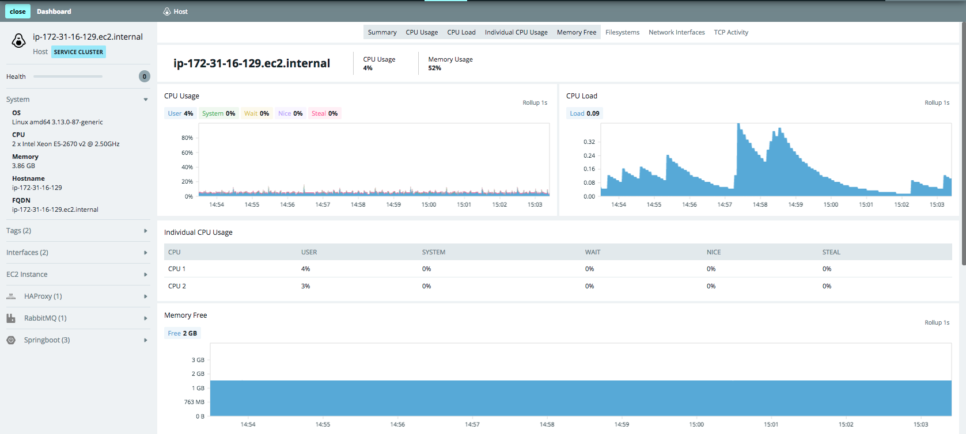Click the page vertical scrollbar
Screen dimensions: 966x434
(x=963, y=144)
